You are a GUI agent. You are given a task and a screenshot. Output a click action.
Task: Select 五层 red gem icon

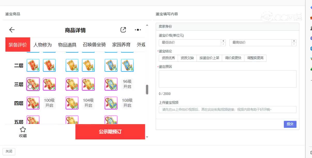point(33,120)
